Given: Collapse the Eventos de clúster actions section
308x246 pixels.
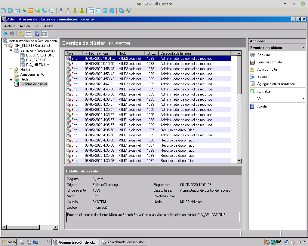Looking at the screenshot, I should point(303,48).
